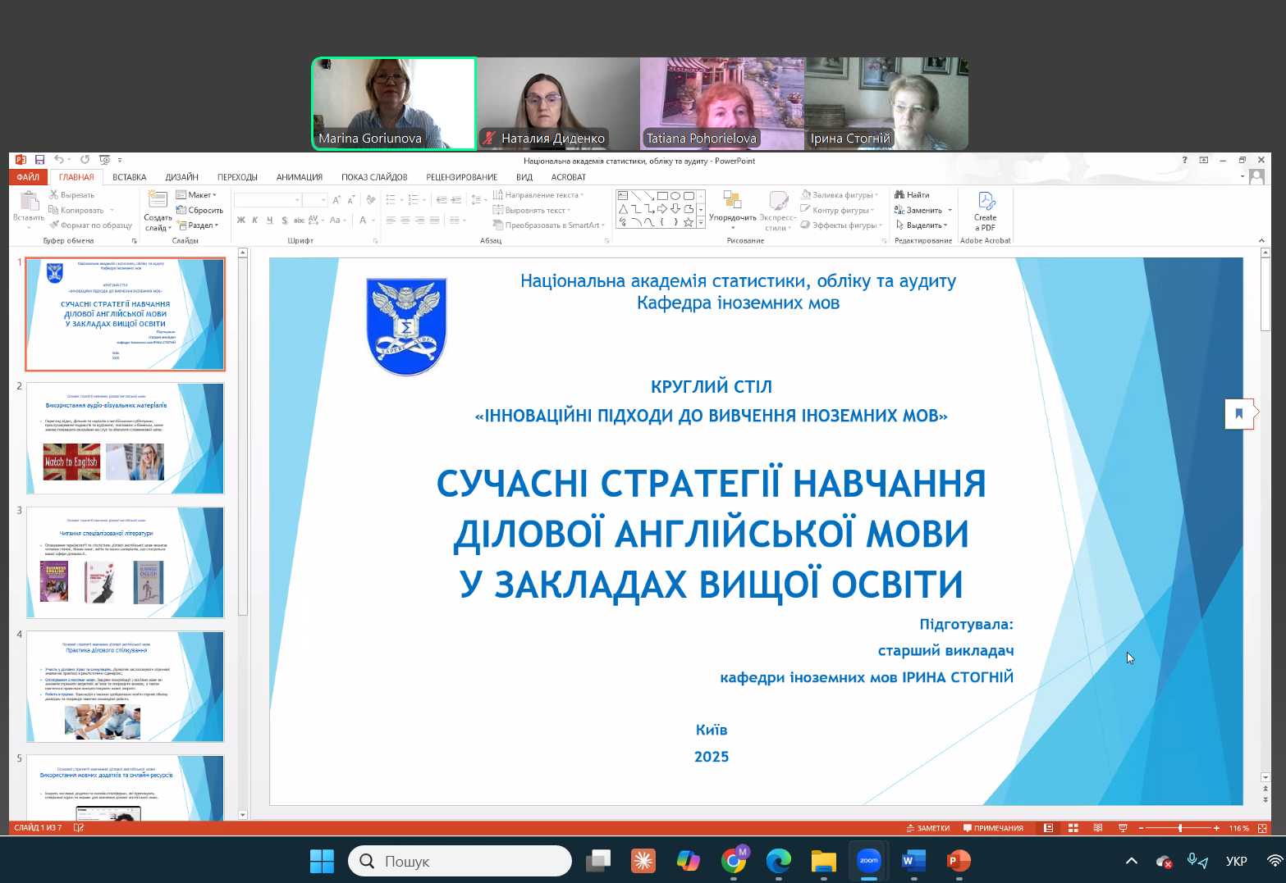Click the Найти (Find) binoculars icon
Screen dimensions: 1286x883
pos(899,195)
